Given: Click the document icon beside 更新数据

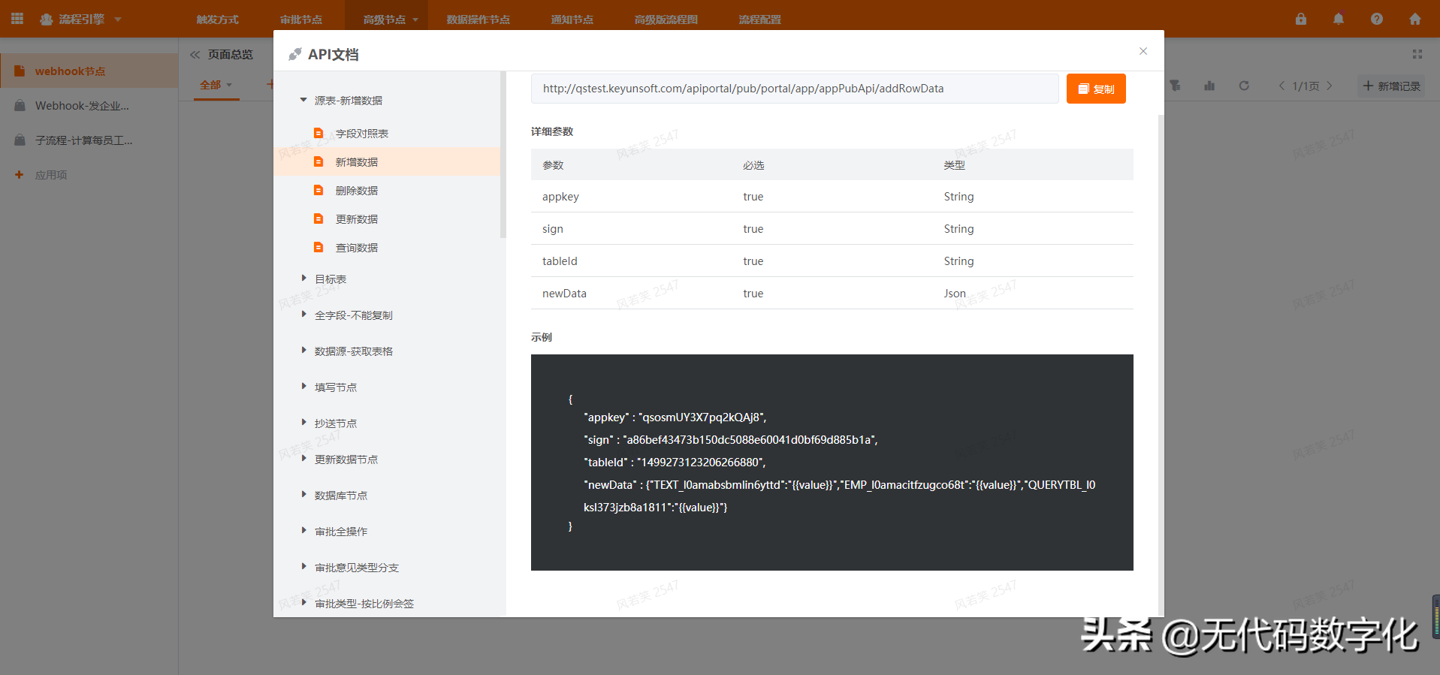Looking at the screenshot, I should (x=318, y=218).
